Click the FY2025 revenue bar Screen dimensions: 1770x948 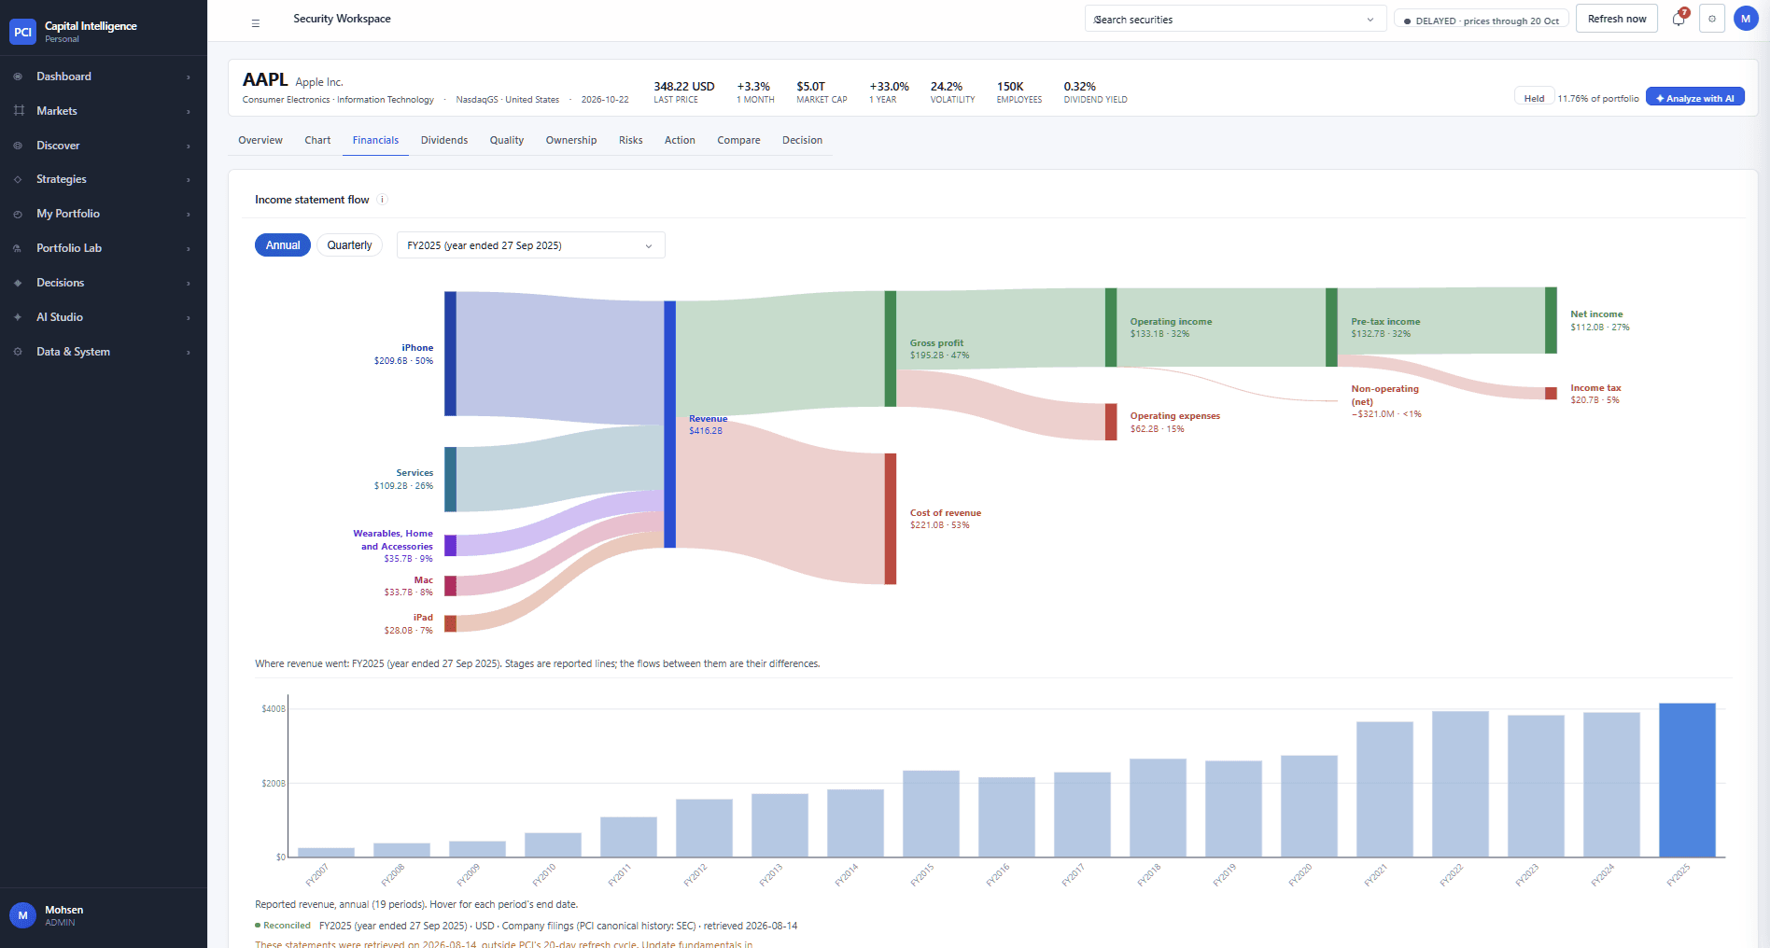pos(1687,780)
